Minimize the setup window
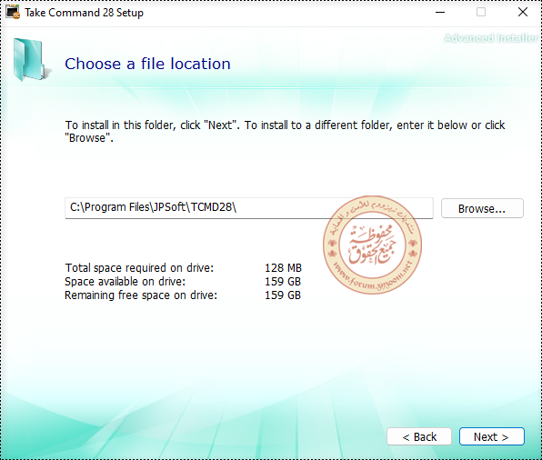The height and width of the screenshot is (460, 542). click(439, 13)
